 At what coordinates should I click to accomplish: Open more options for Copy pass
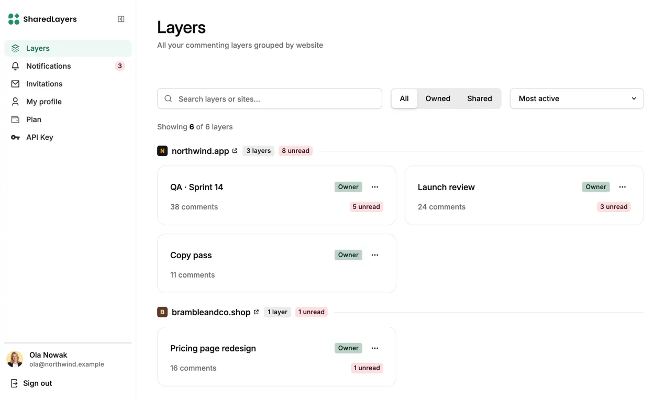pos(375,255)
